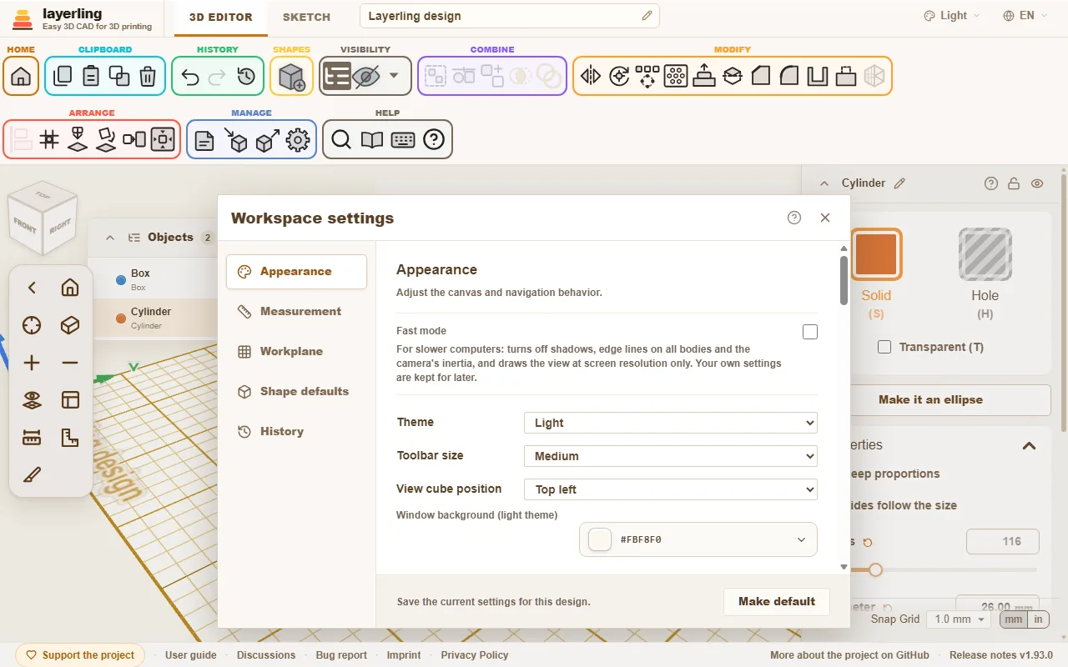This screenshot has height=667, width=1068.
Task: Copy selection with the Clipboard copy icon
Action: click(63, 76)
